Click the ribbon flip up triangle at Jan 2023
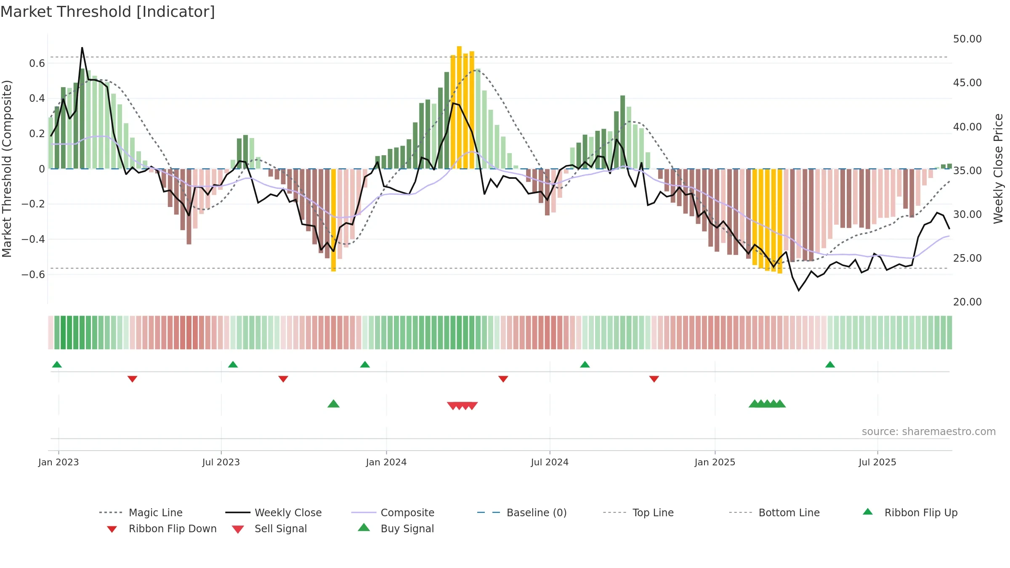1010x568 pixels. coord(57,364)
